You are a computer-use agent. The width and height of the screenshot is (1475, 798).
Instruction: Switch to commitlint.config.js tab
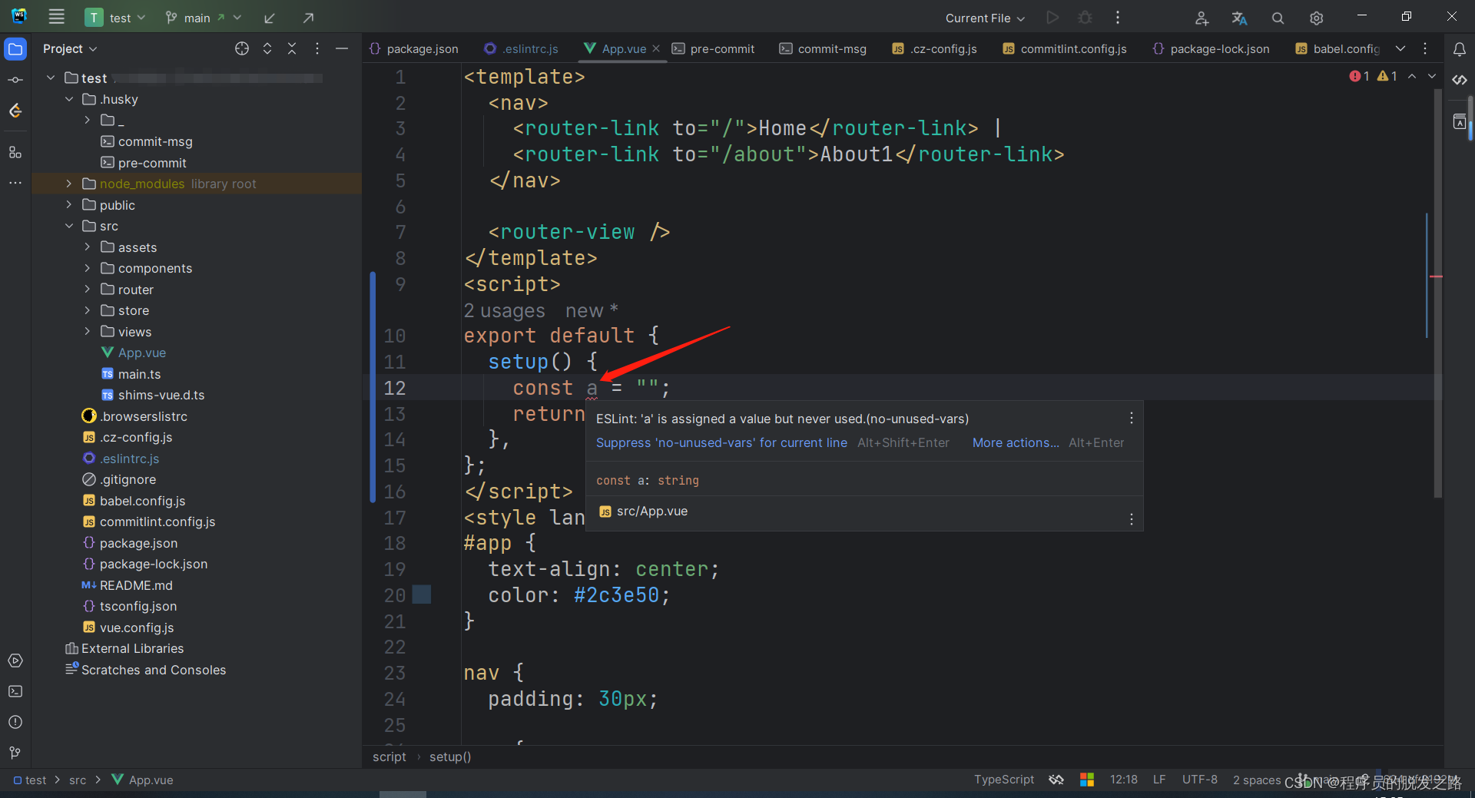[1065, 48]
